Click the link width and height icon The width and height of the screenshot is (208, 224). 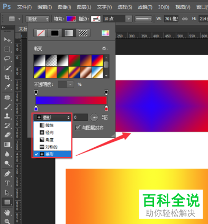tap(185, 19)
